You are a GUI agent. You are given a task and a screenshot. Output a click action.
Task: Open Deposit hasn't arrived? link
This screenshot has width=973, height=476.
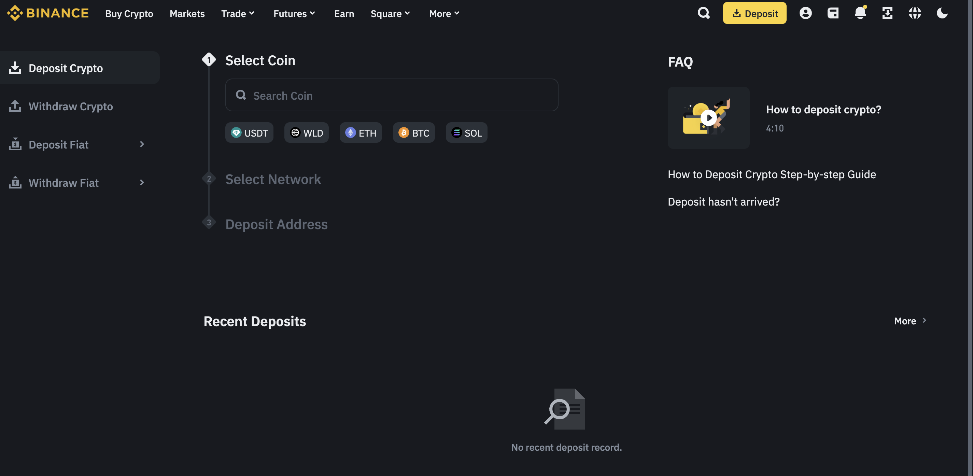point(723,202)
